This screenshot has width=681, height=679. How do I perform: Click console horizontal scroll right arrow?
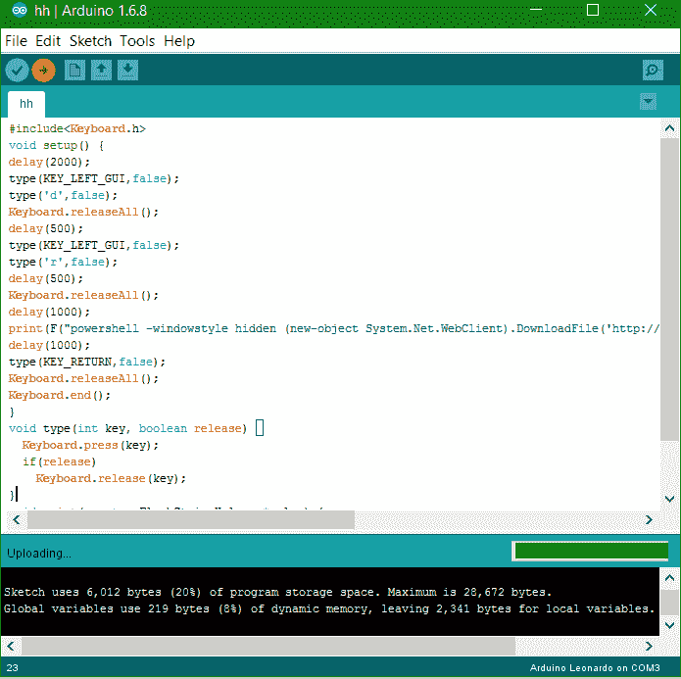(x=649, y=646)
